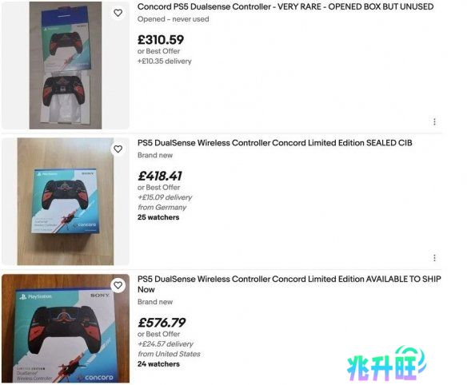The image size is (467, 385).
Task: View the opened-box controller photo
Action: (x=66, y=65)
